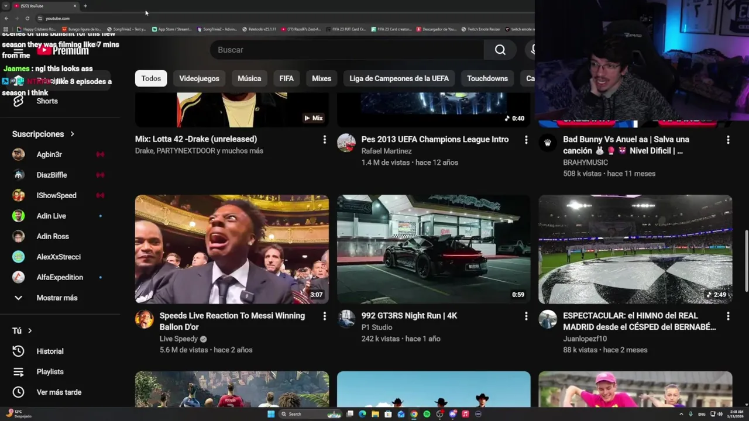Viewport: 749px width, 421px height.
Task: Open the Ver más tarde clock icon
Action: [18, 392]
